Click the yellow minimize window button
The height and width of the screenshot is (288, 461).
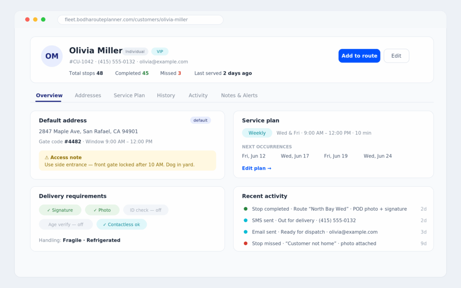[x=35, y=19]
